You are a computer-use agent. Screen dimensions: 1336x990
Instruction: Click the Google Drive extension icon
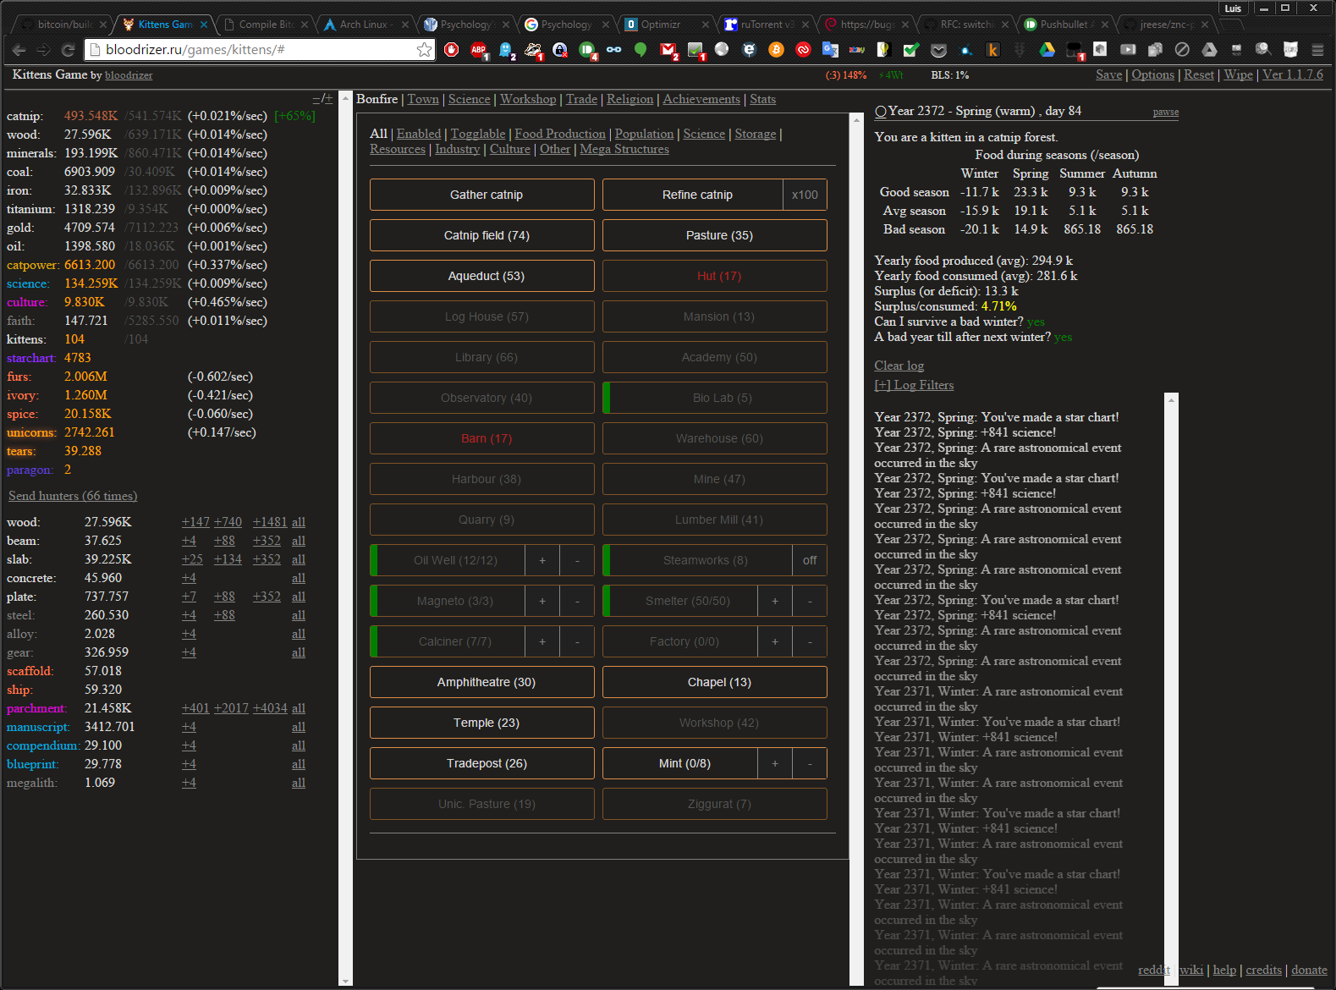click(x=1047, y=50)
